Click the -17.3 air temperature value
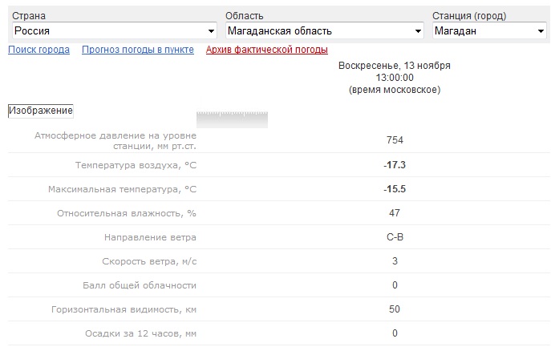This screenshot has width=551, height=347. tap(394, 165)
